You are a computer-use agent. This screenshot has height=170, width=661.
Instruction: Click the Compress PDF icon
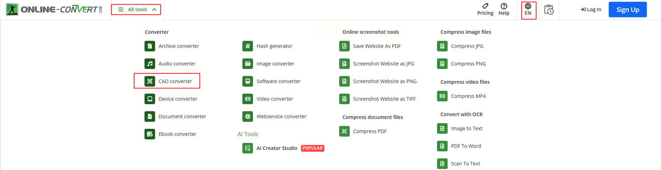point(344,131)
